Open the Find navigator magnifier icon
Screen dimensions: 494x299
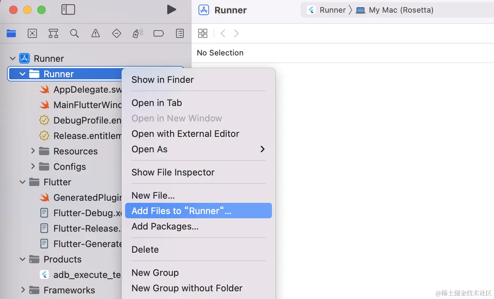tap(74, 33)
